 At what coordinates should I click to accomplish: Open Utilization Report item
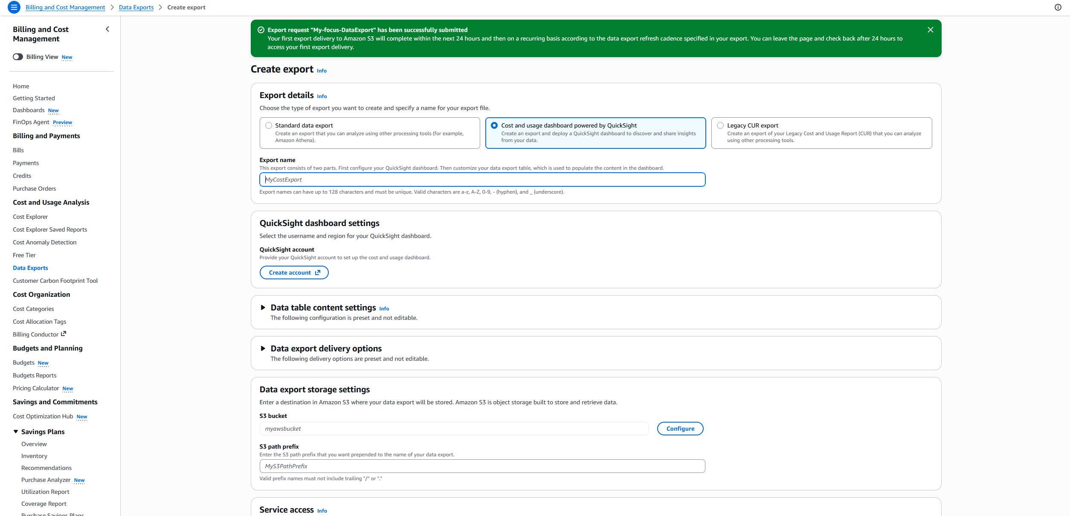[x=45, y=492]
